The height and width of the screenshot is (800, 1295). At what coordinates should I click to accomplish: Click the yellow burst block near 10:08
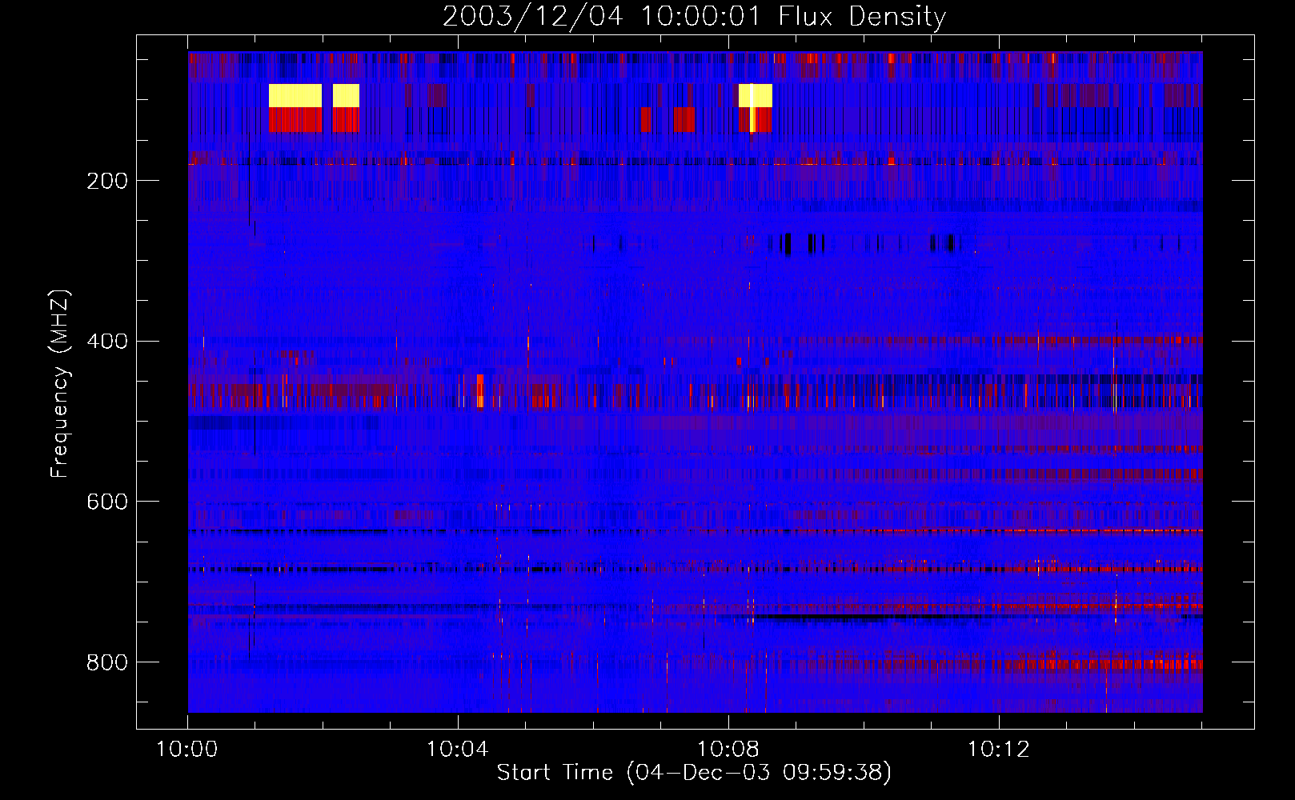(756, 96)
